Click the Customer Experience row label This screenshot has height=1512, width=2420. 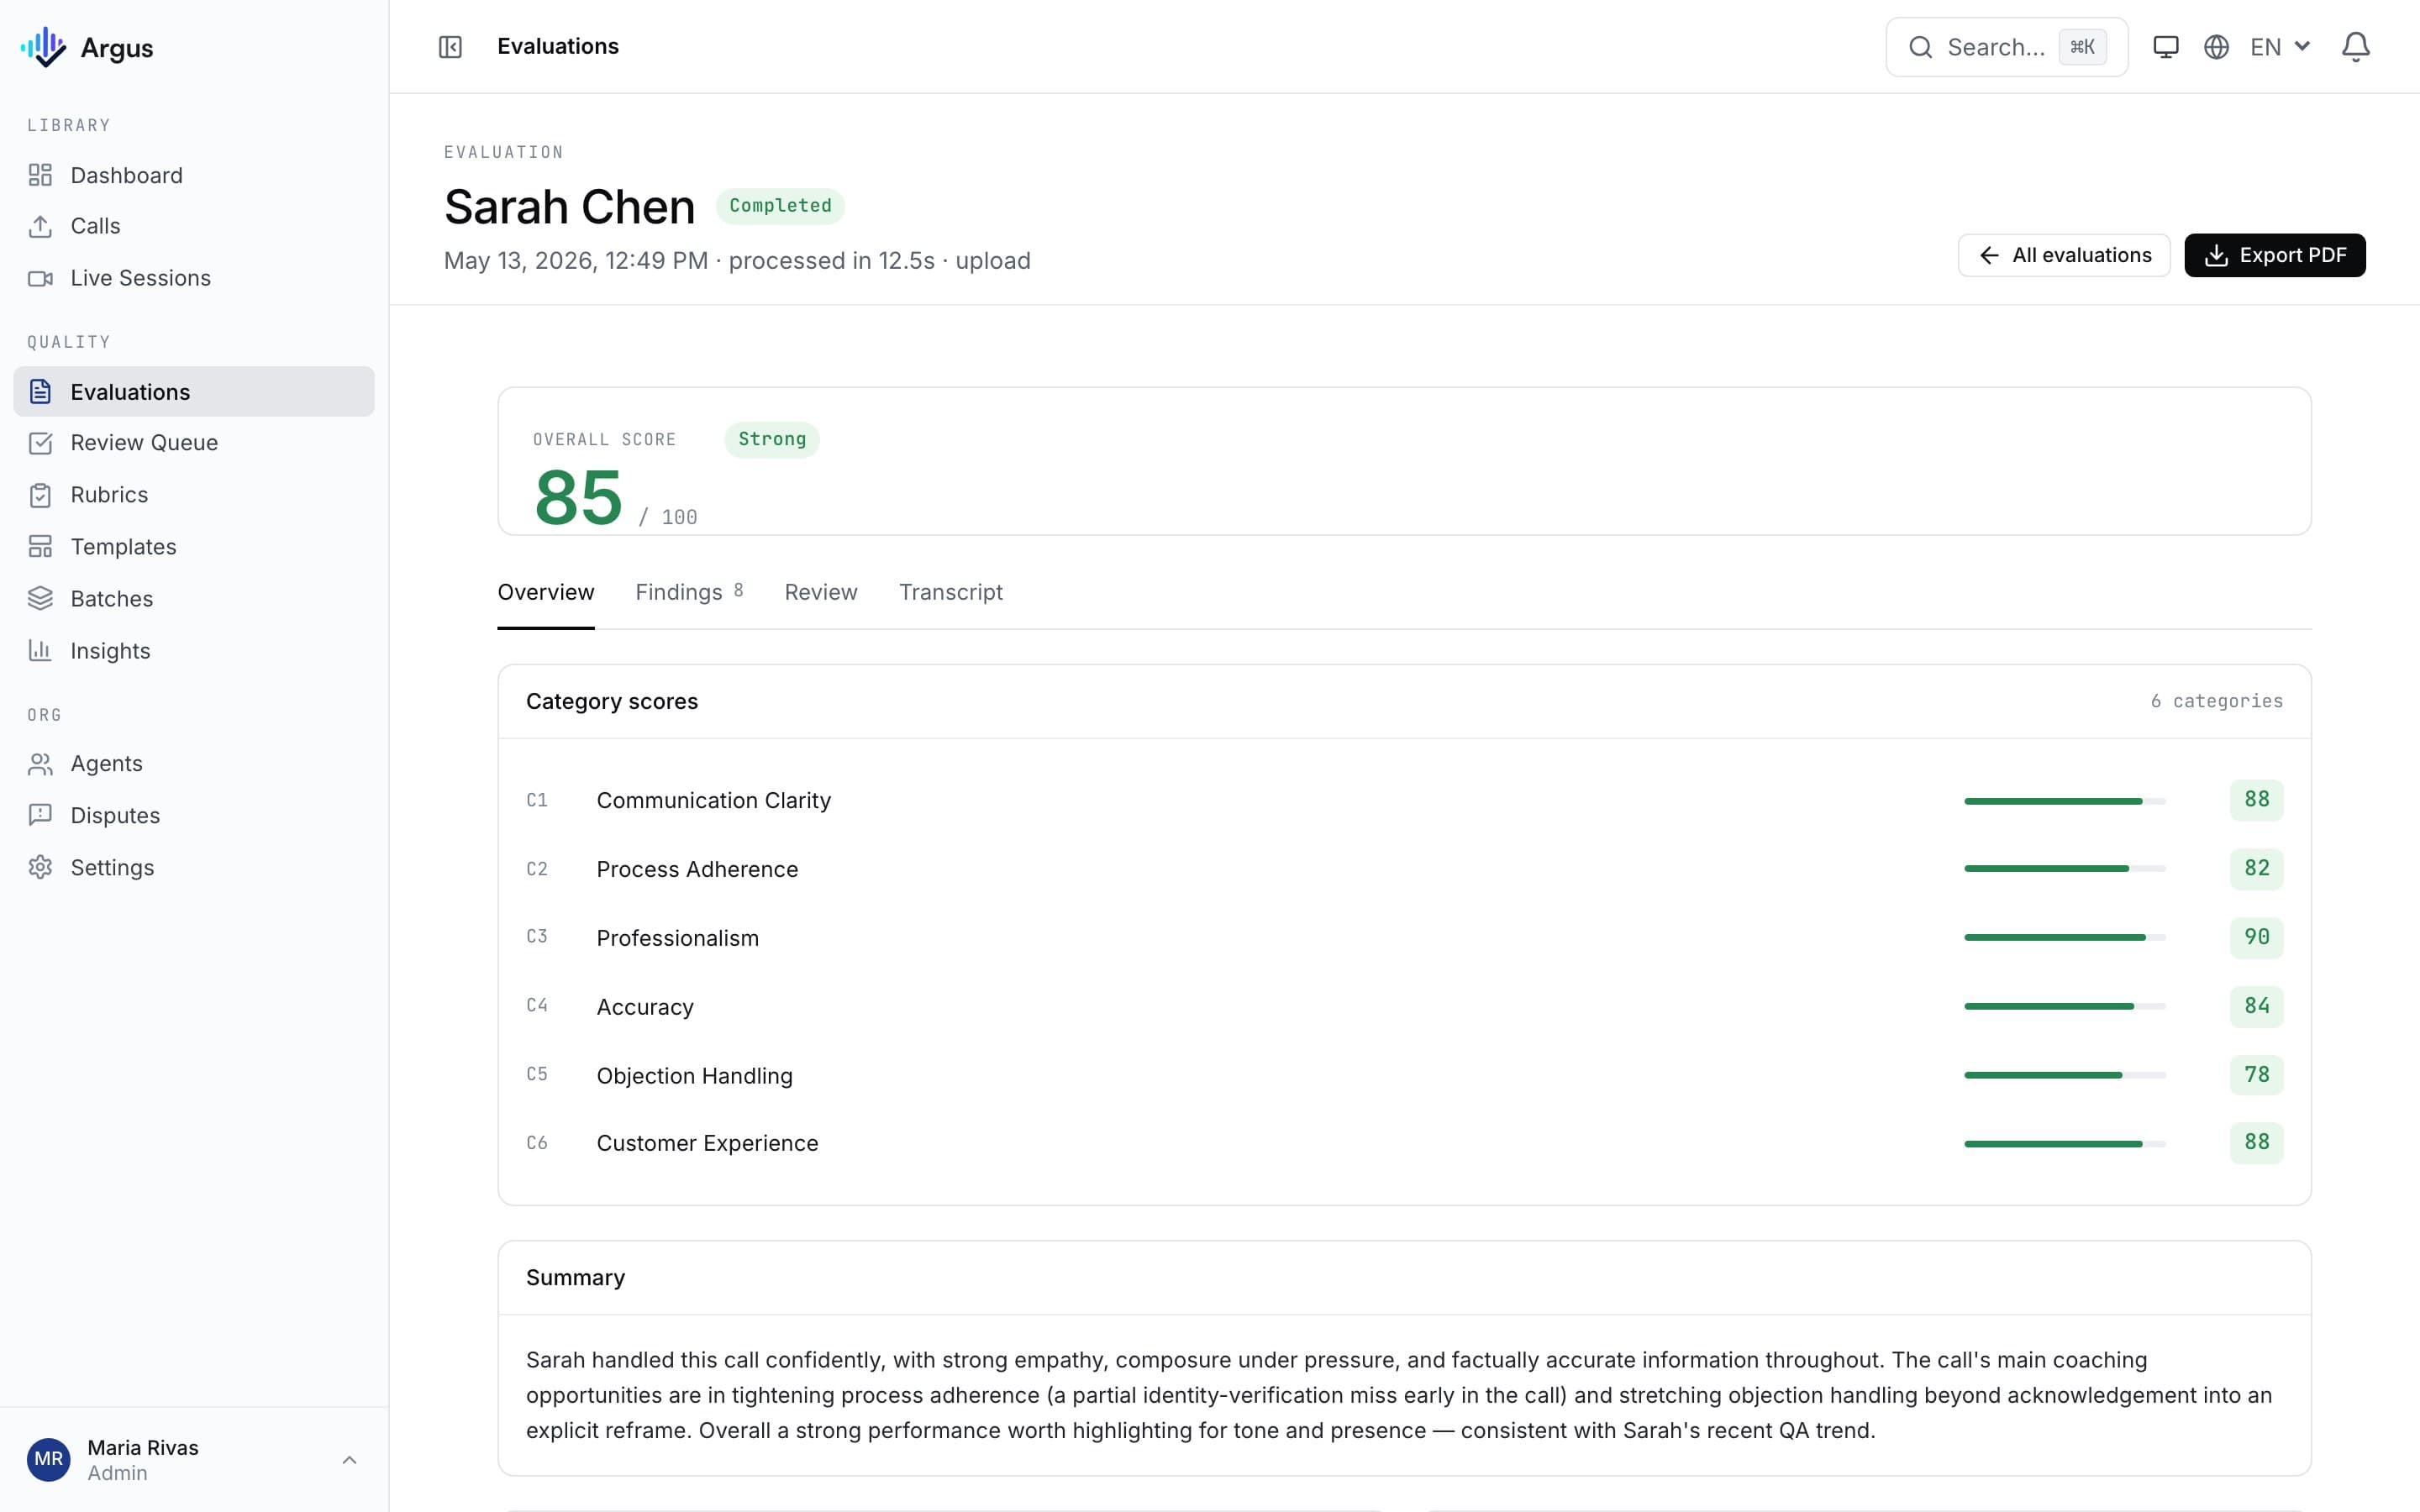pyautogui.click(x=707, y=1143)
